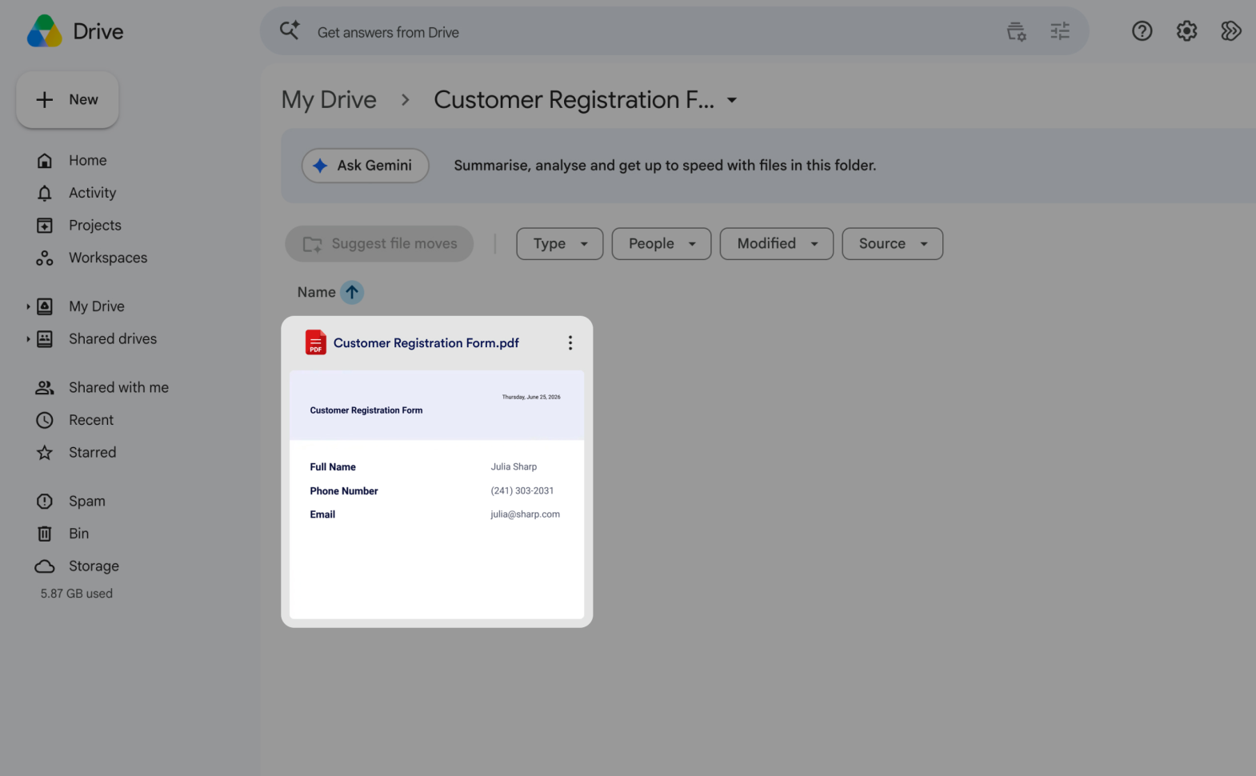Expand the Shared drives tree arrow
Viewport: 1256px width, 776px height.
(28, 339)
